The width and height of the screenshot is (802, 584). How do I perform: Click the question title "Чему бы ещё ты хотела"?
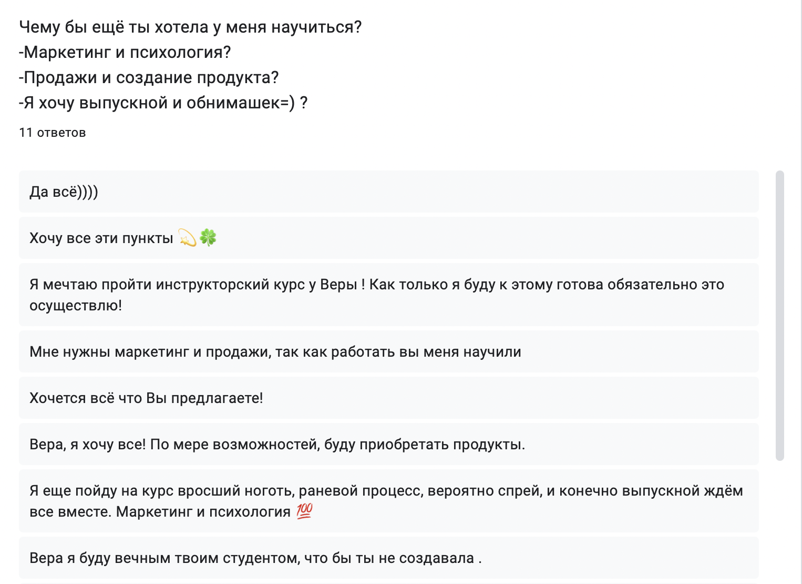[x=190, y=27]
